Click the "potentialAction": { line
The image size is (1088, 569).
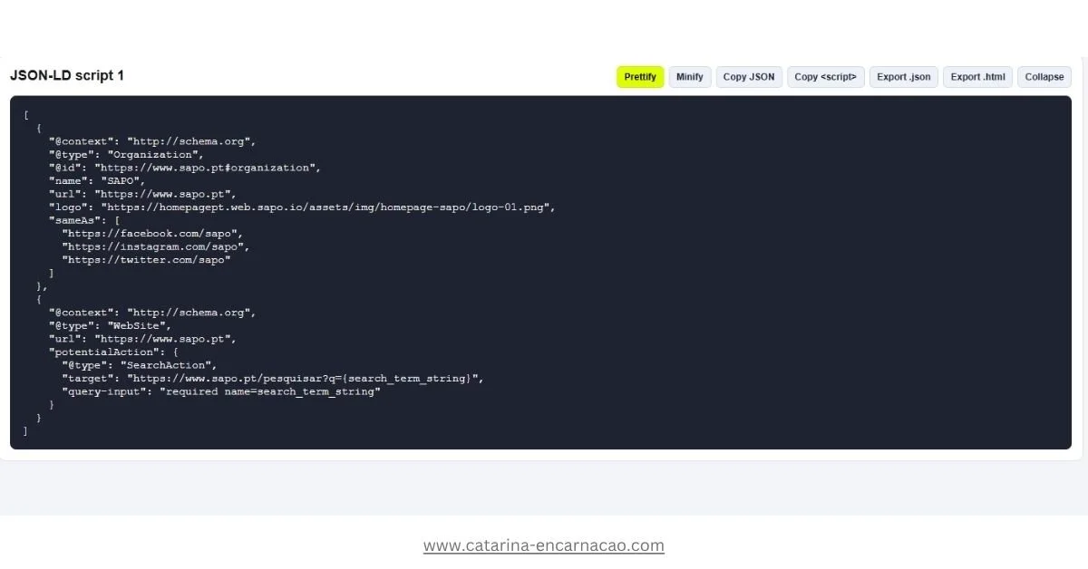[113, 352]
